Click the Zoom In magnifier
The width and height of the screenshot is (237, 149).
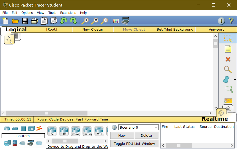coord(85,21)
